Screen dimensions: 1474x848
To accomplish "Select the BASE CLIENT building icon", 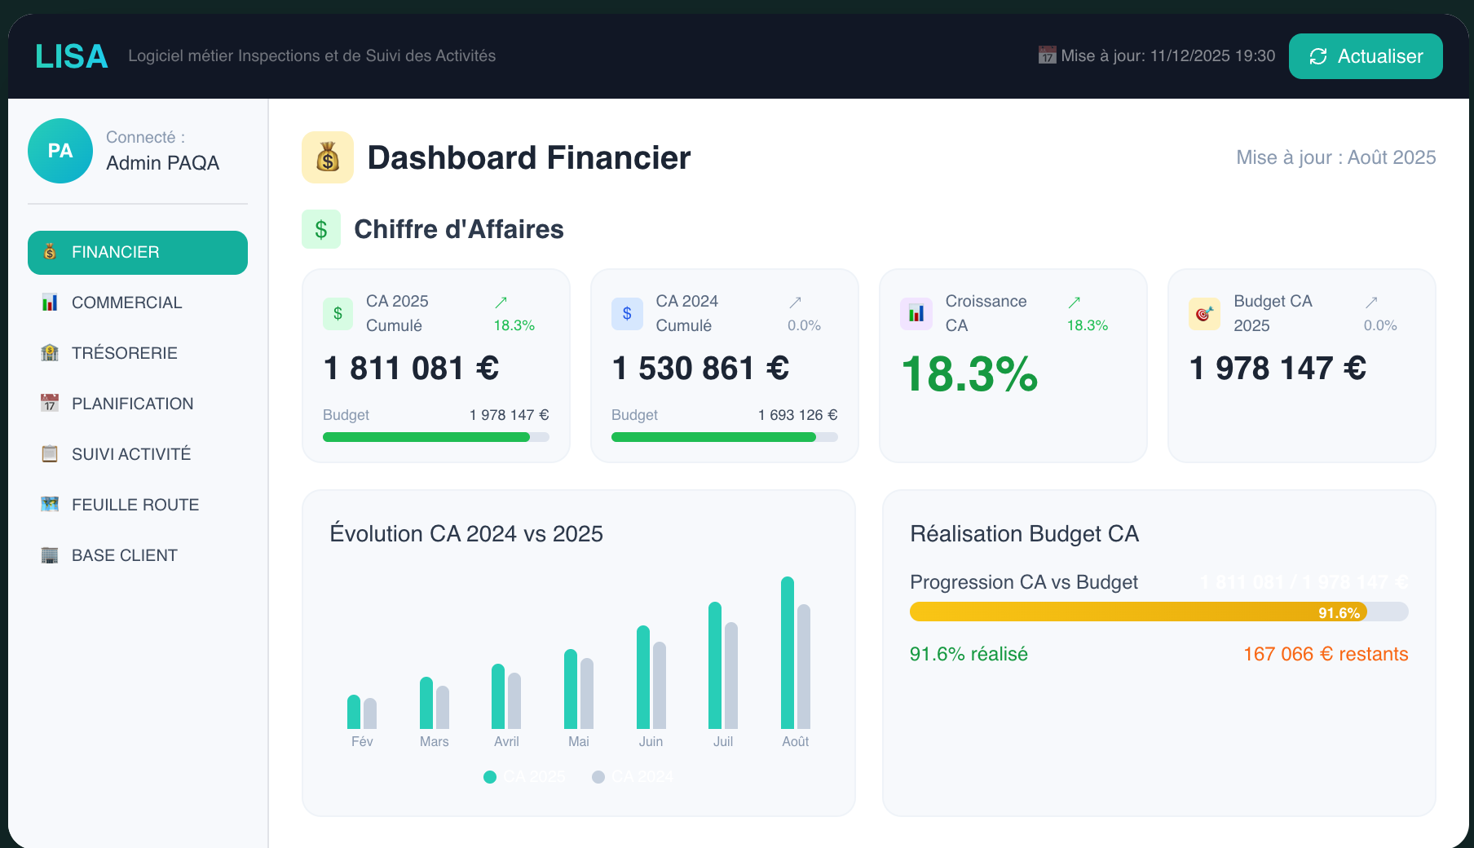I will coord(50,554).
